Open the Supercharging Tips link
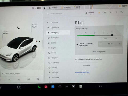The height and width of the screenshot is (96, 128). (82, 72)
